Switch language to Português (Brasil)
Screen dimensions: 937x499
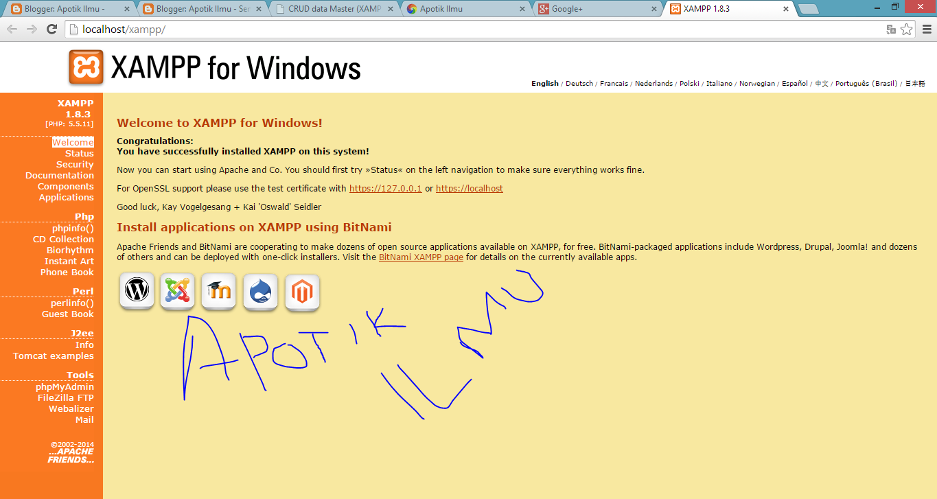coord(866,84)
